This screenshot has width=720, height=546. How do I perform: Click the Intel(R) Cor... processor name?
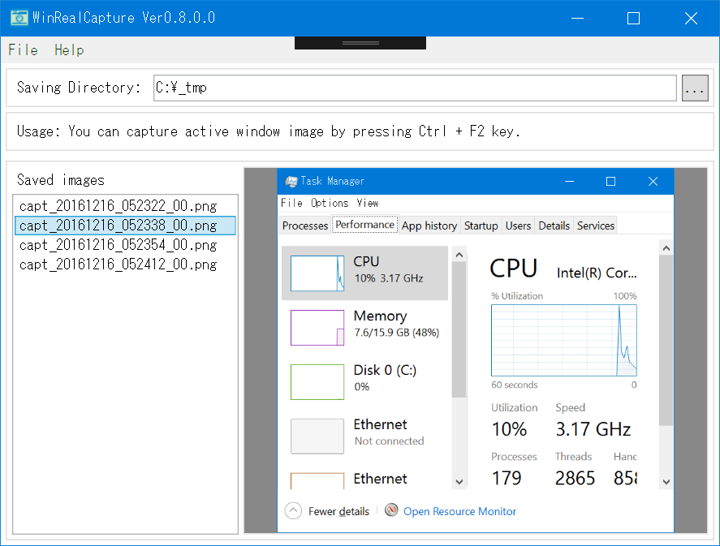click(597, 273)
